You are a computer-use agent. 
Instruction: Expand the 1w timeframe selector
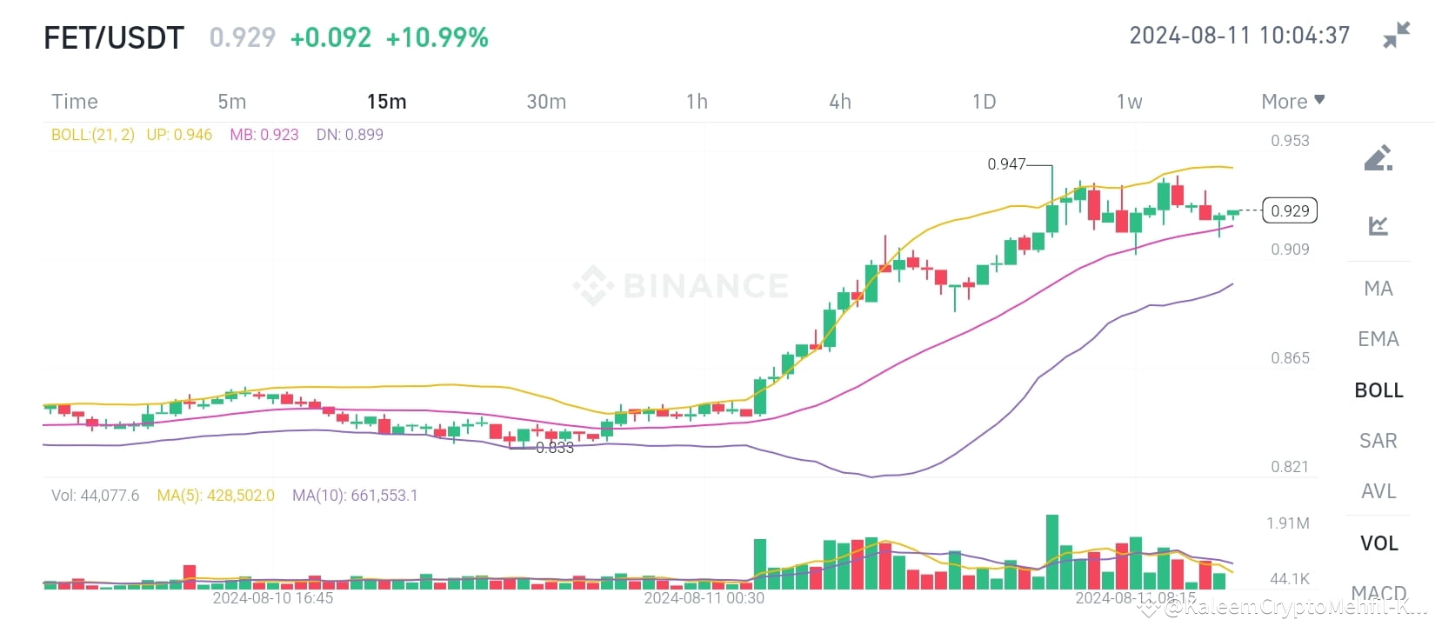tap(1129, 101)
